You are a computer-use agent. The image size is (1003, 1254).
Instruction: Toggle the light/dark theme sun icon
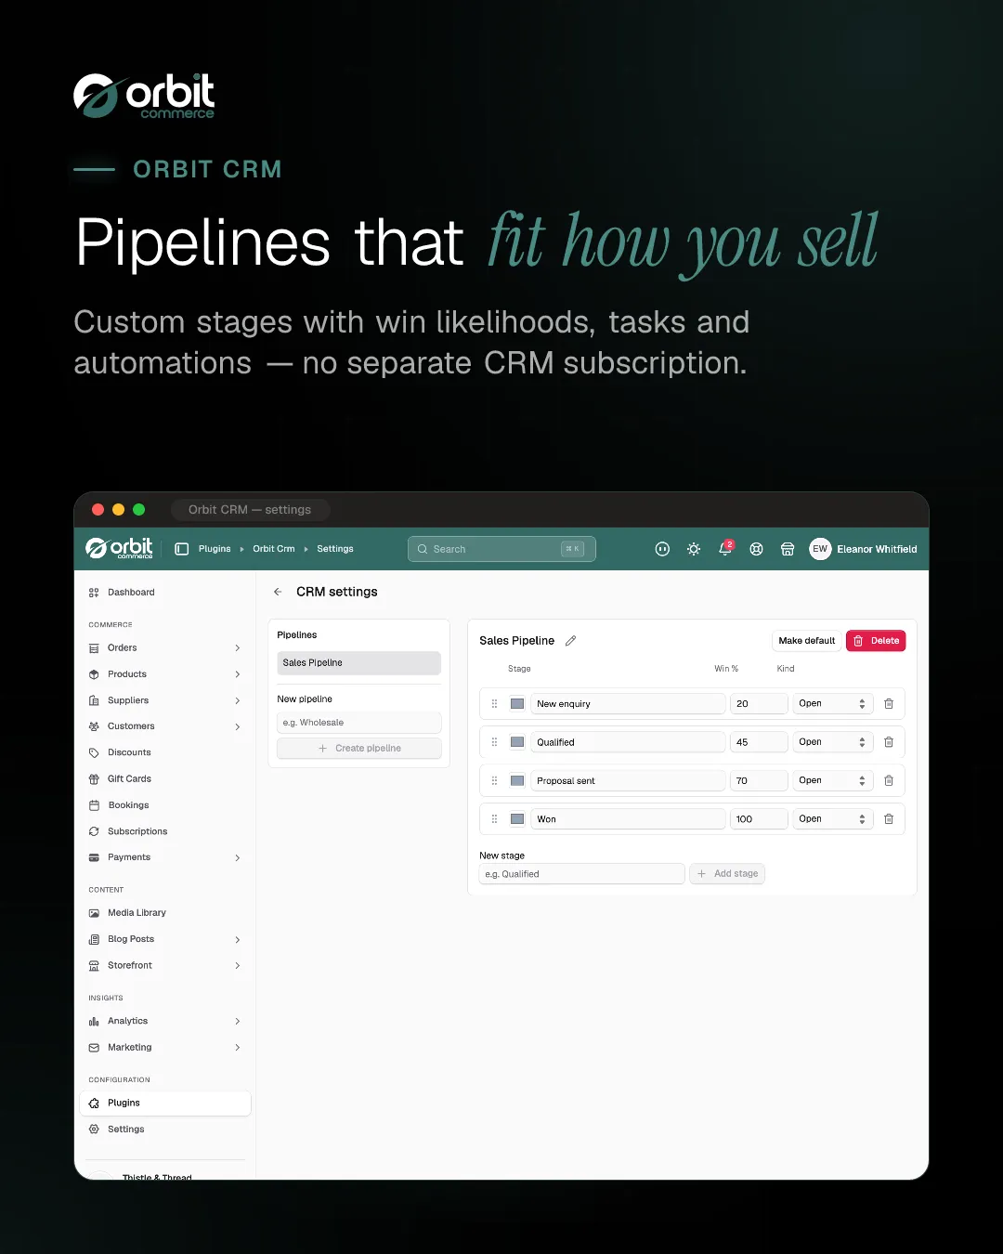[694, 549]
